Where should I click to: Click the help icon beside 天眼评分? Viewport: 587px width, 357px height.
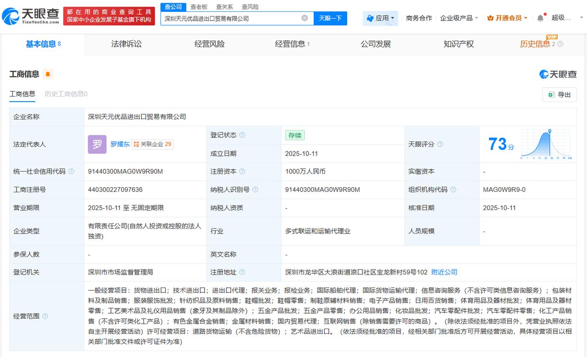(440, 144)
